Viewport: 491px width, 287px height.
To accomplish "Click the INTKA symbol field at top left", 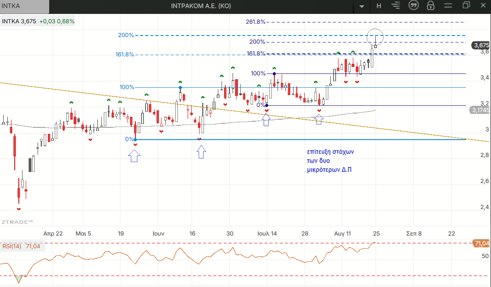I will [25, 6].
